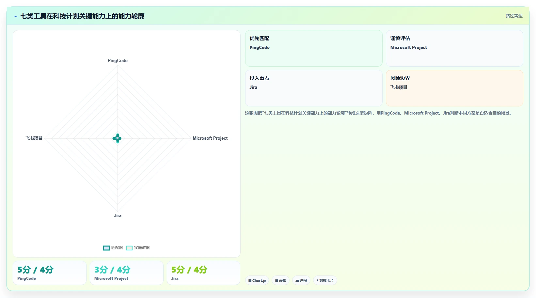Click the 表格 tag chip
This screenshot has width=536, height=298.
[280, 280]
